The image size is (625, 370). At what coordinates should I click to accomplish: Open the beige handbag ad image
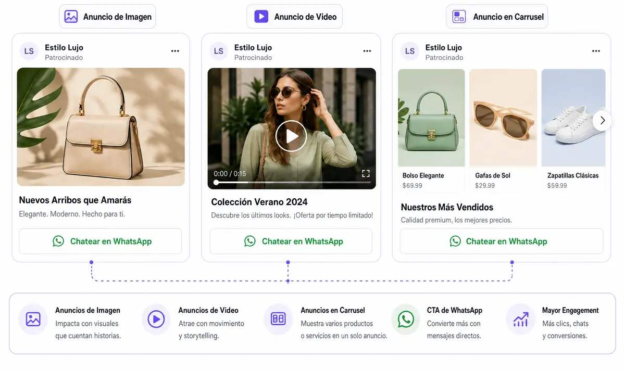tap(101, 127)
